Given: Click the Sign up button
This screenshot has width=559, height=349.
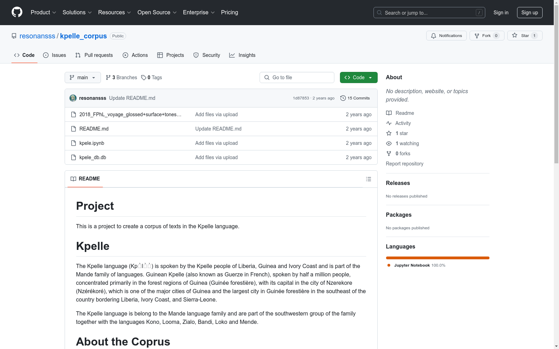Looking at the screenshot, I should point(530,13).
